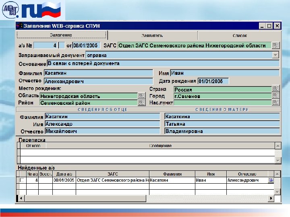This screenshot has width=290, height=217.
Task: Click view icon in Касаткин found-record row
Action: pyautogui.click(x=271, y=180)
